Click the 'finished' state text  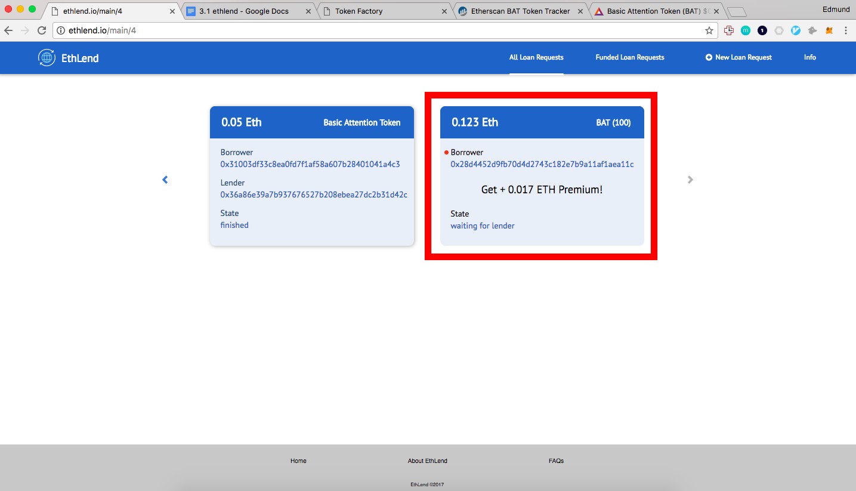click(x=234, y=225)
